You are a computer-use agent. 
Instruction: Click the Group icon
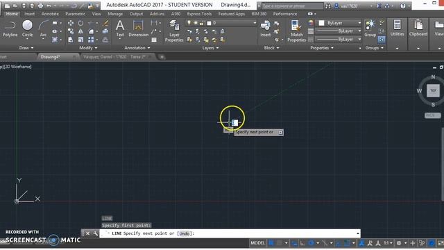coord(370,28)
